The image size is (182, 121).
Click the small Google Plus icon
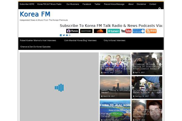(70, 35)
